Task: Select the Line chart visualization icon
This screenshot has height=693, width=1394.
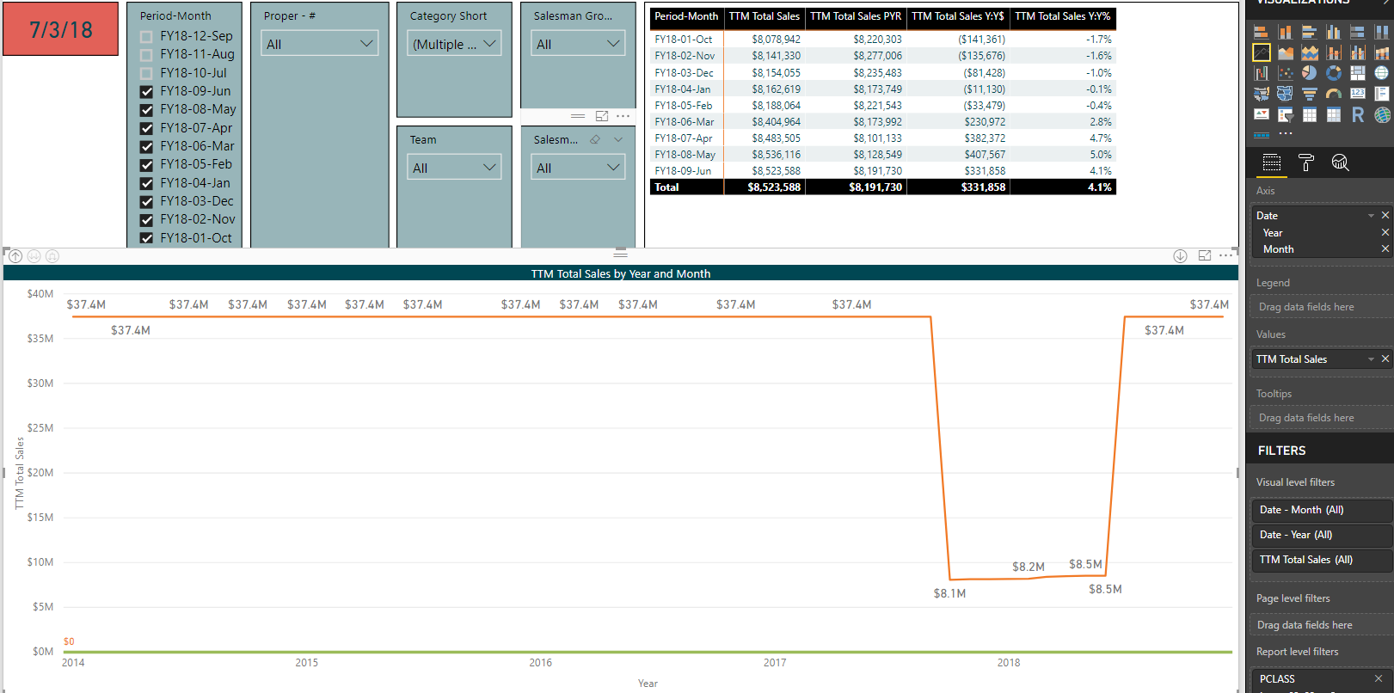Action: (x=1262, y=52)
